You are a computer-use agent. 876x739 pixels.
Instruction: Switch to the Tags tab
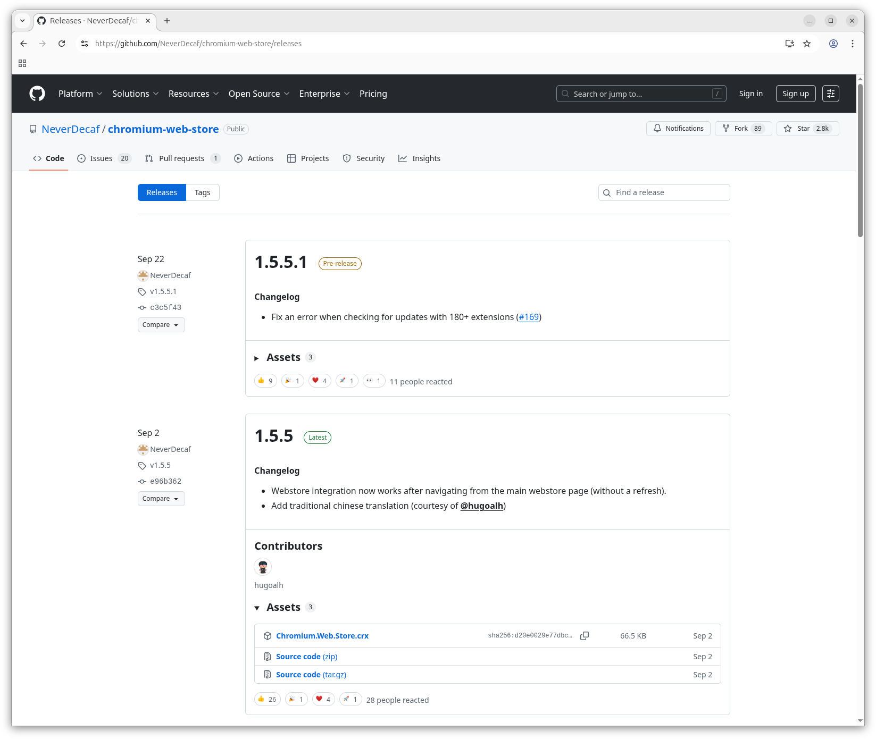[202, 192]
